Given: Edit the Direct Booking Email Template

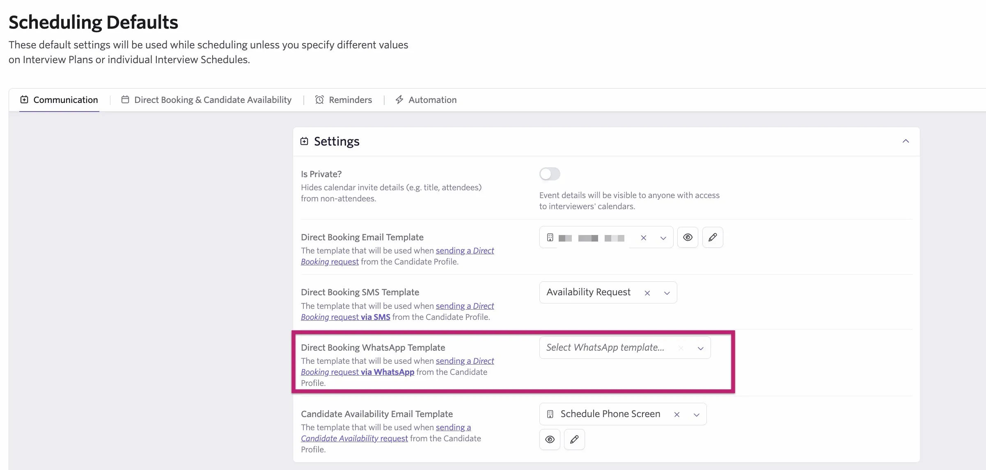Looking at the screenshot, I should tap(713, 237).
